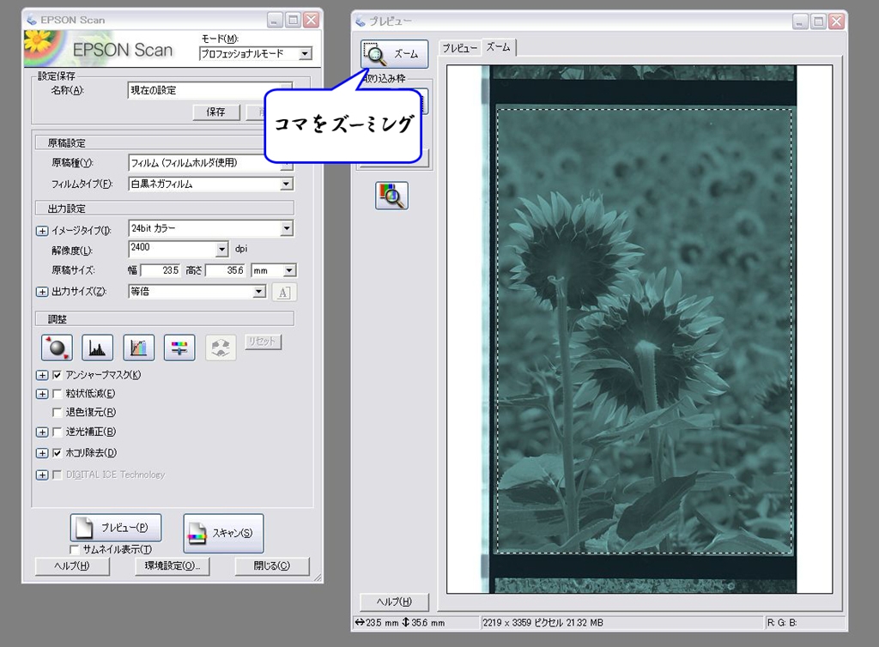The width and height of the screenshot is (879, 647).
Task: Click the font size A icon beside 出力サイズ
Action: (283, 293)
